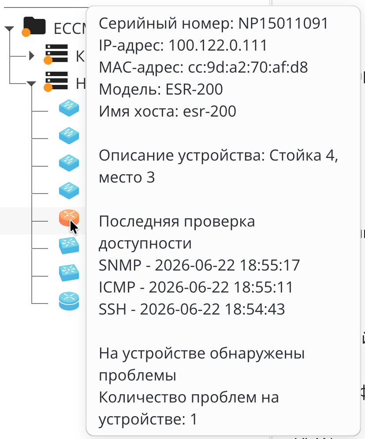Collapse the expanded server node labeled Н
This screenshot has height=439, width=365.
pyautogui.click(x=31, y=84)
